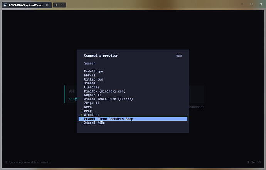
Task: Choose highlighted Huawei Cloud CodeArts Snap
Action: 133,119
